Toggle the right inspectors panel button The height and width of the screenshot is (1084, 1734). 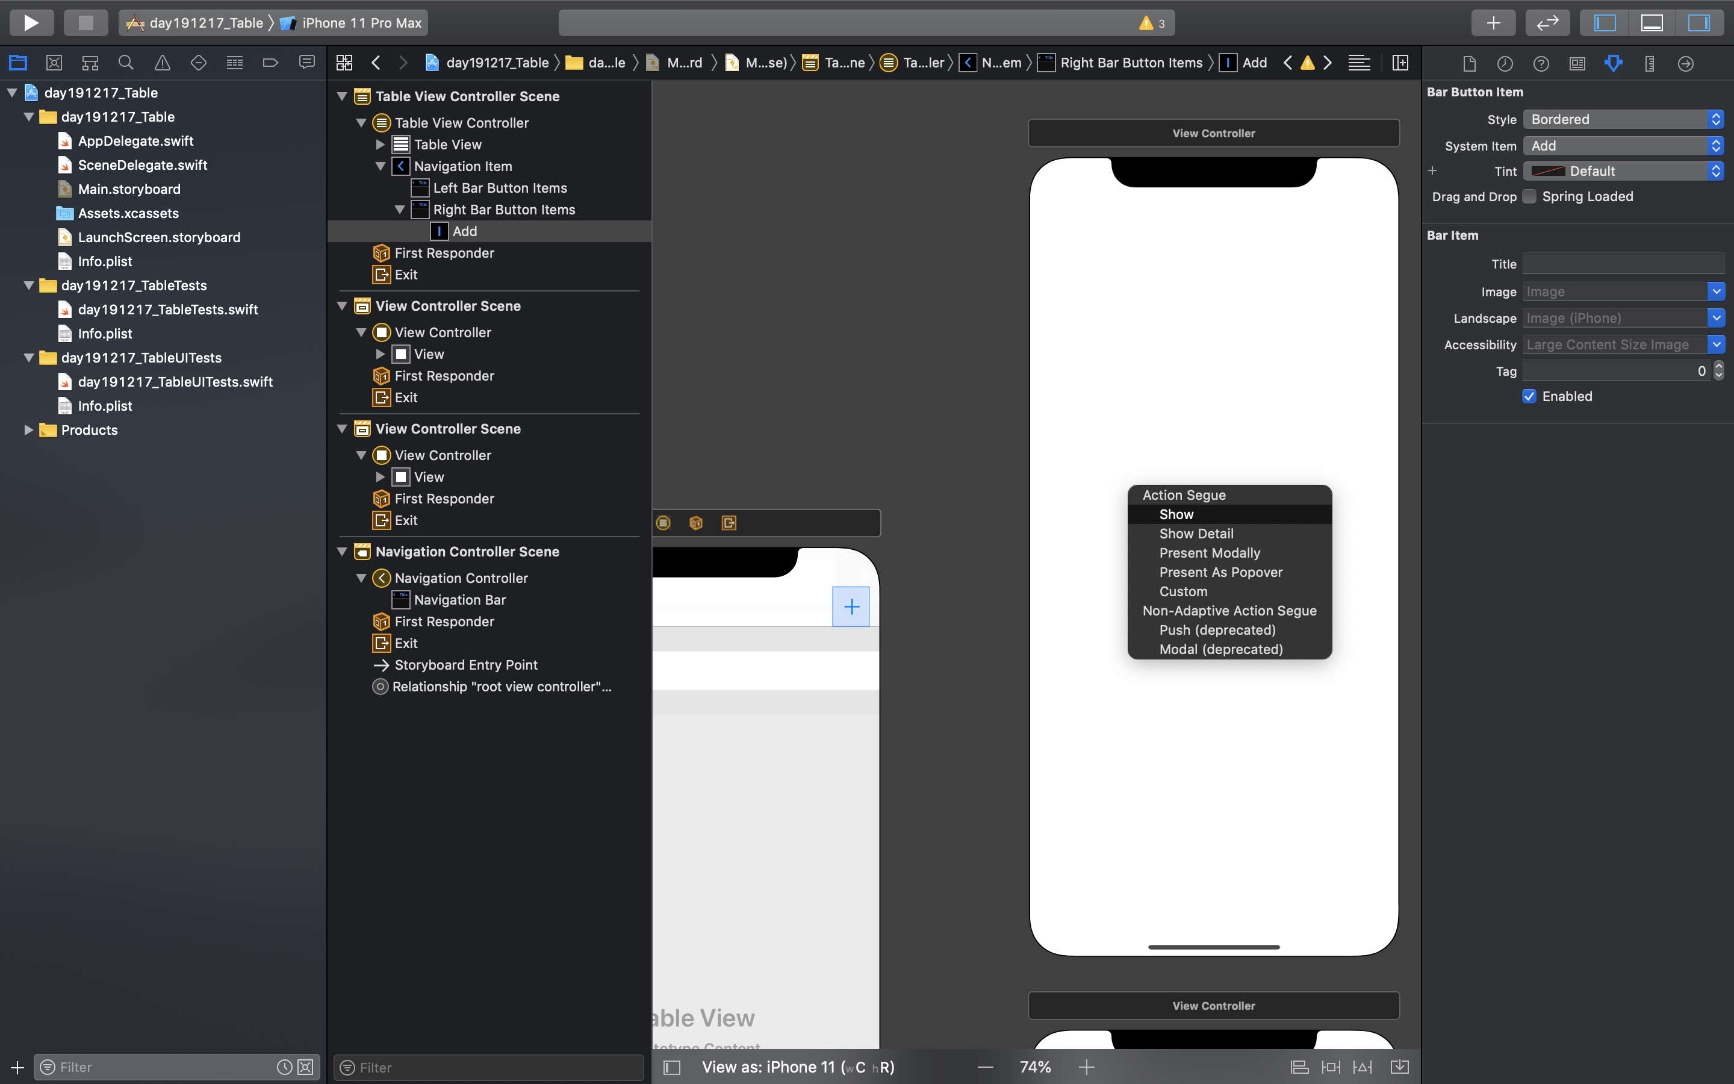(x=1698, y=22)
